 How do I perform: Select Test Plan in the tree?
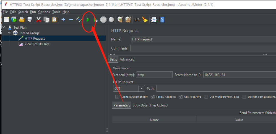click(x=20, y=28)
